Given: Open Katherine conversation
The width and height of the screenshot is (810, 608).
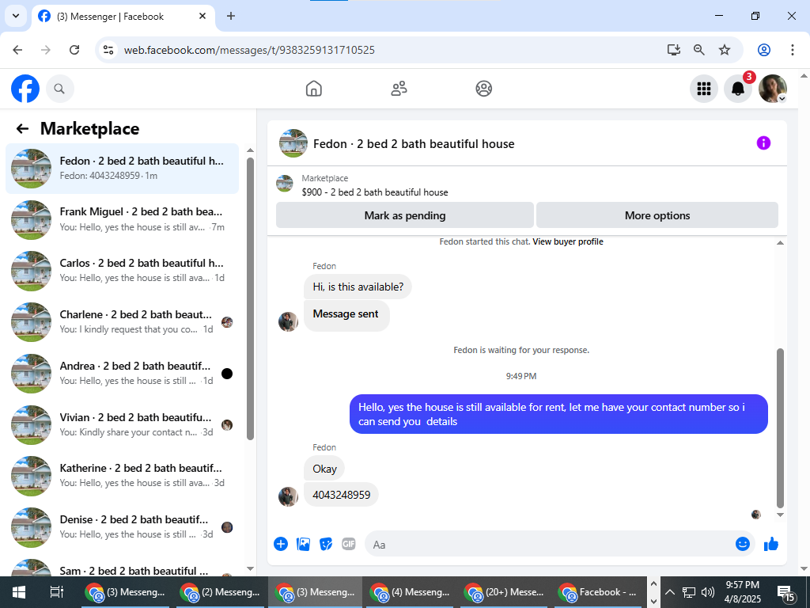Looking at the screenshot, I should (x=123, y=476).
